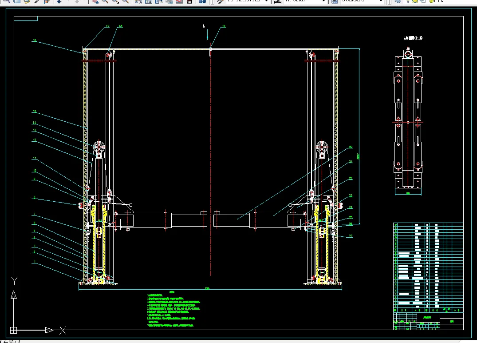Select callout number 16 left of the crossbeam
477x343 pixels.
(34, 40)
